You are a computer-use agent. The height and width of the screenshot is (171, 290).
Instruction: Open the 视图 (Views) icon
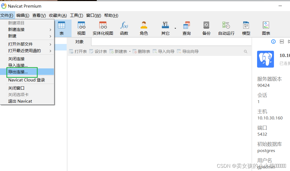pos(81,28)
